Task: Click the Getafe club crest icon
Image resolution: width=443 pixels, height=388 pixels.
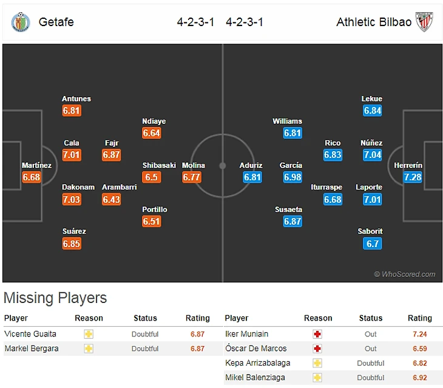Action: point(20,22)
